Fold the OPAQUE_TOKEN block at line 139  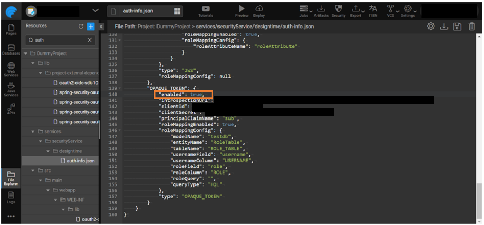(122, 87)
